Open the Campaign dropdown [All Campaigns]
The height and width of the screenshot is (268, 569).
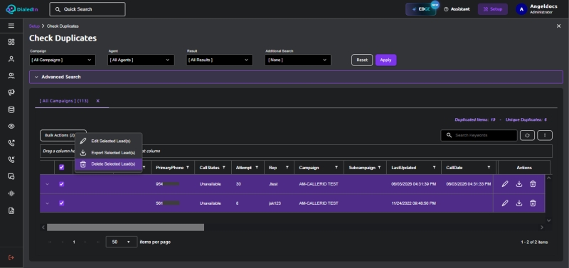[63, 60]
